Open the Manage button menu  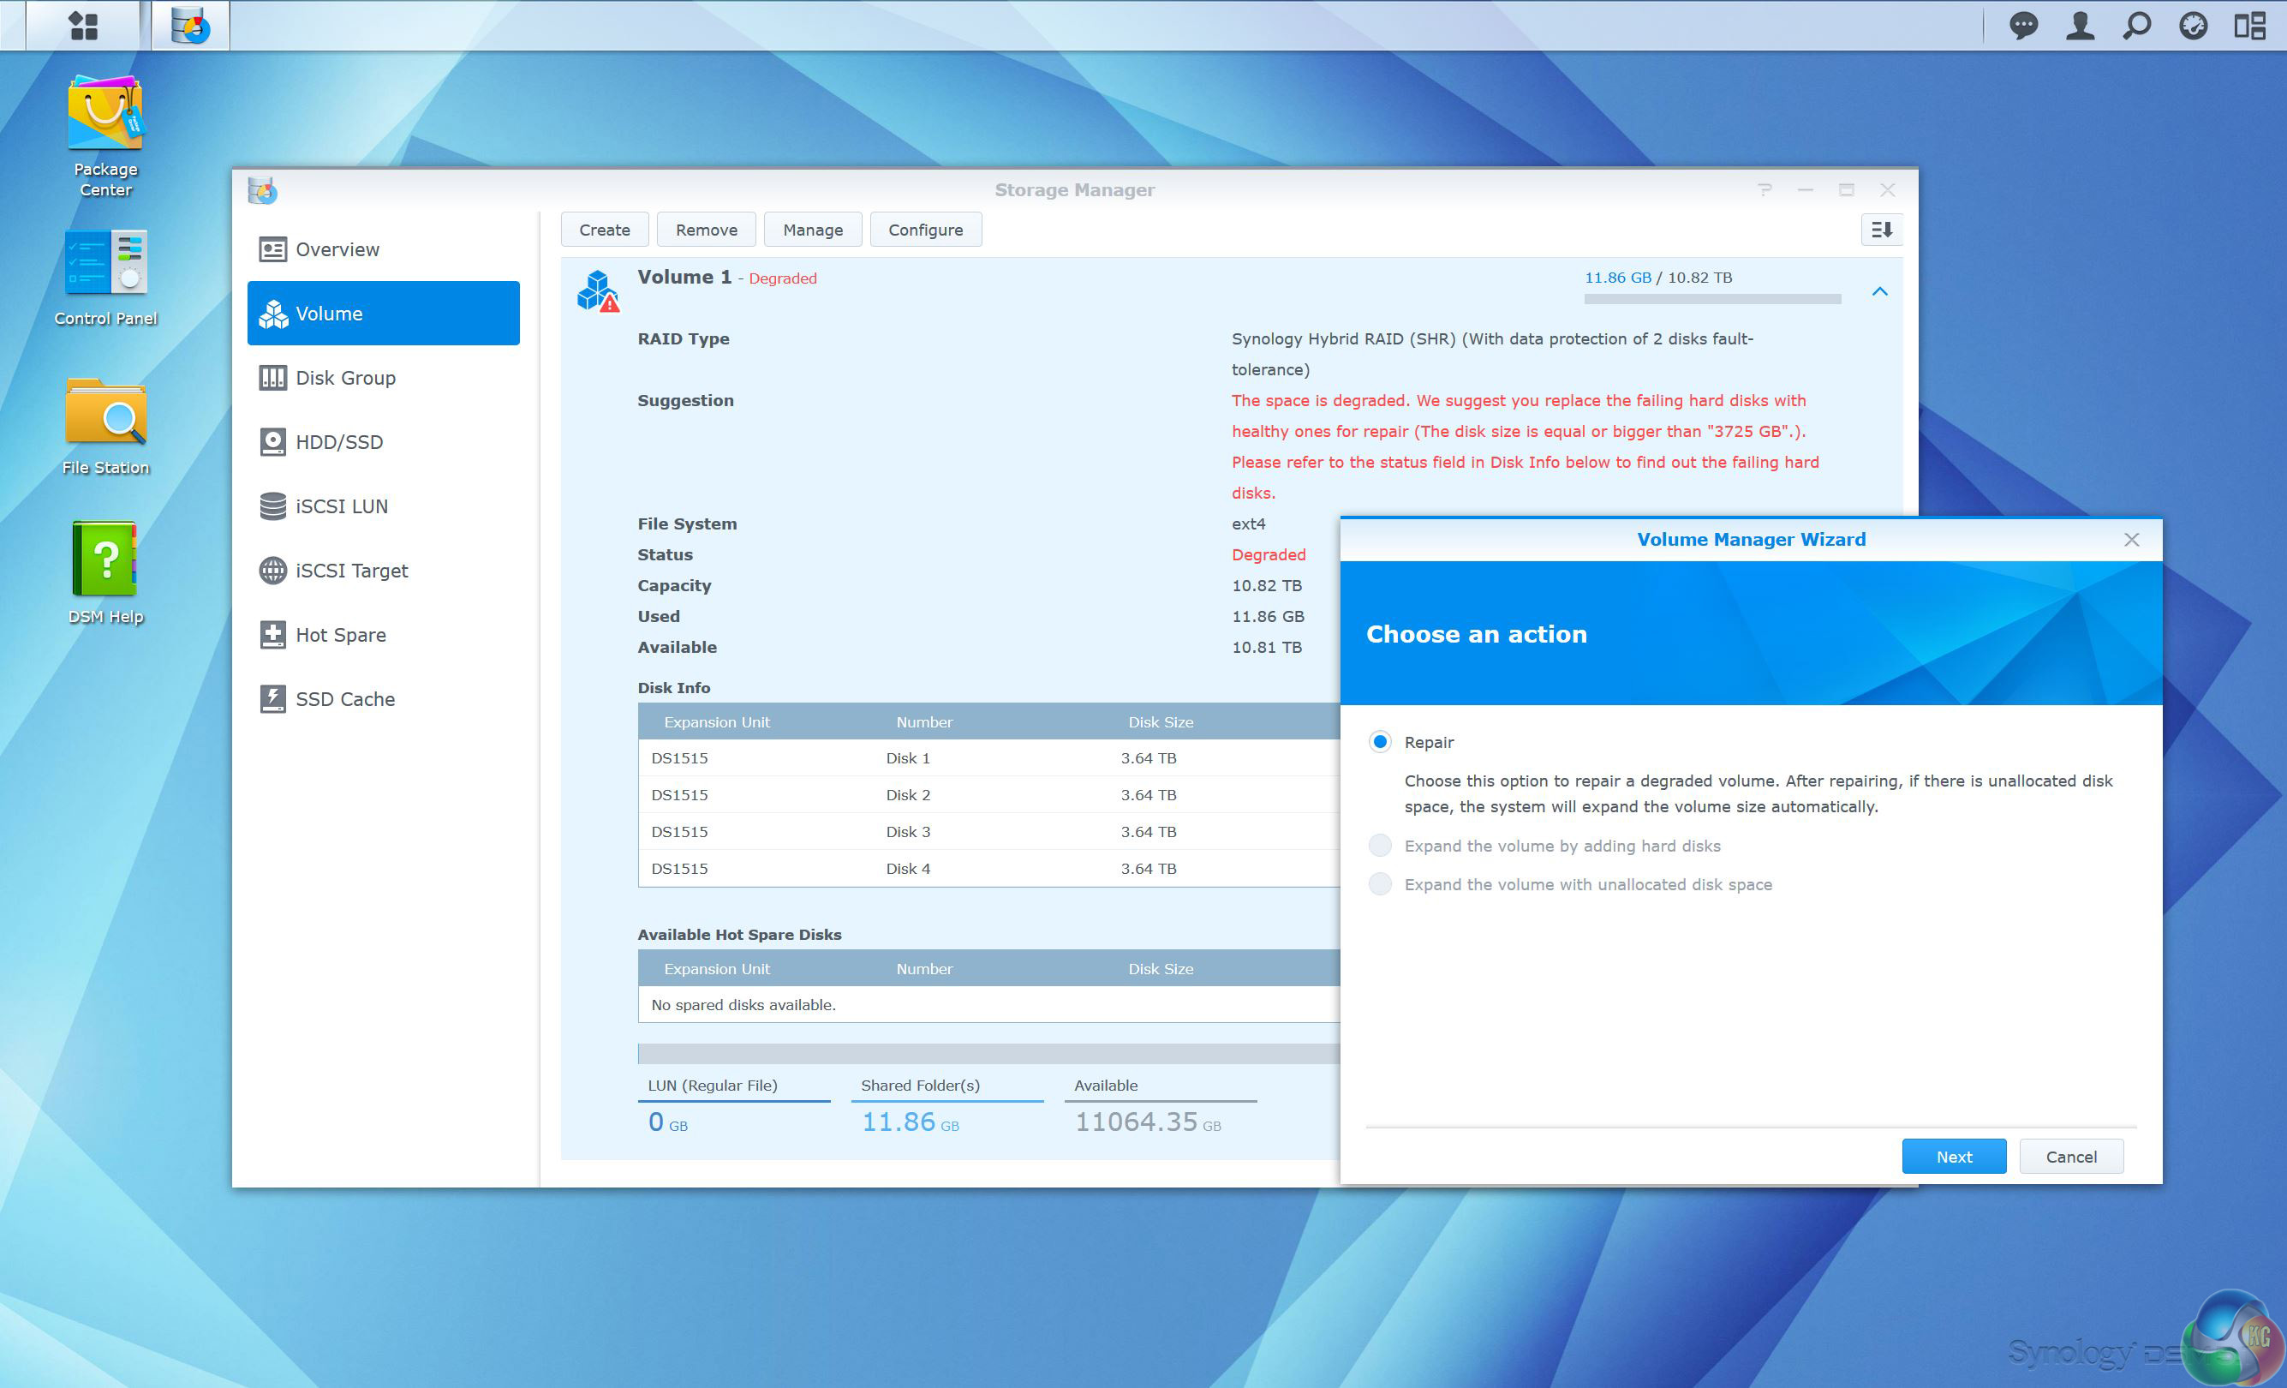click(812, 230)
